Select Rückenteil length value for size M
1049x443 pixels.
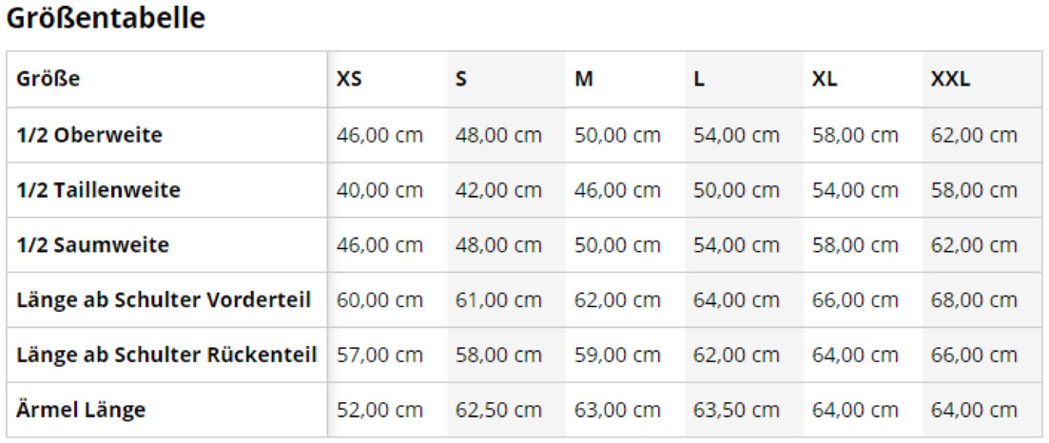[x=617, y=356]
